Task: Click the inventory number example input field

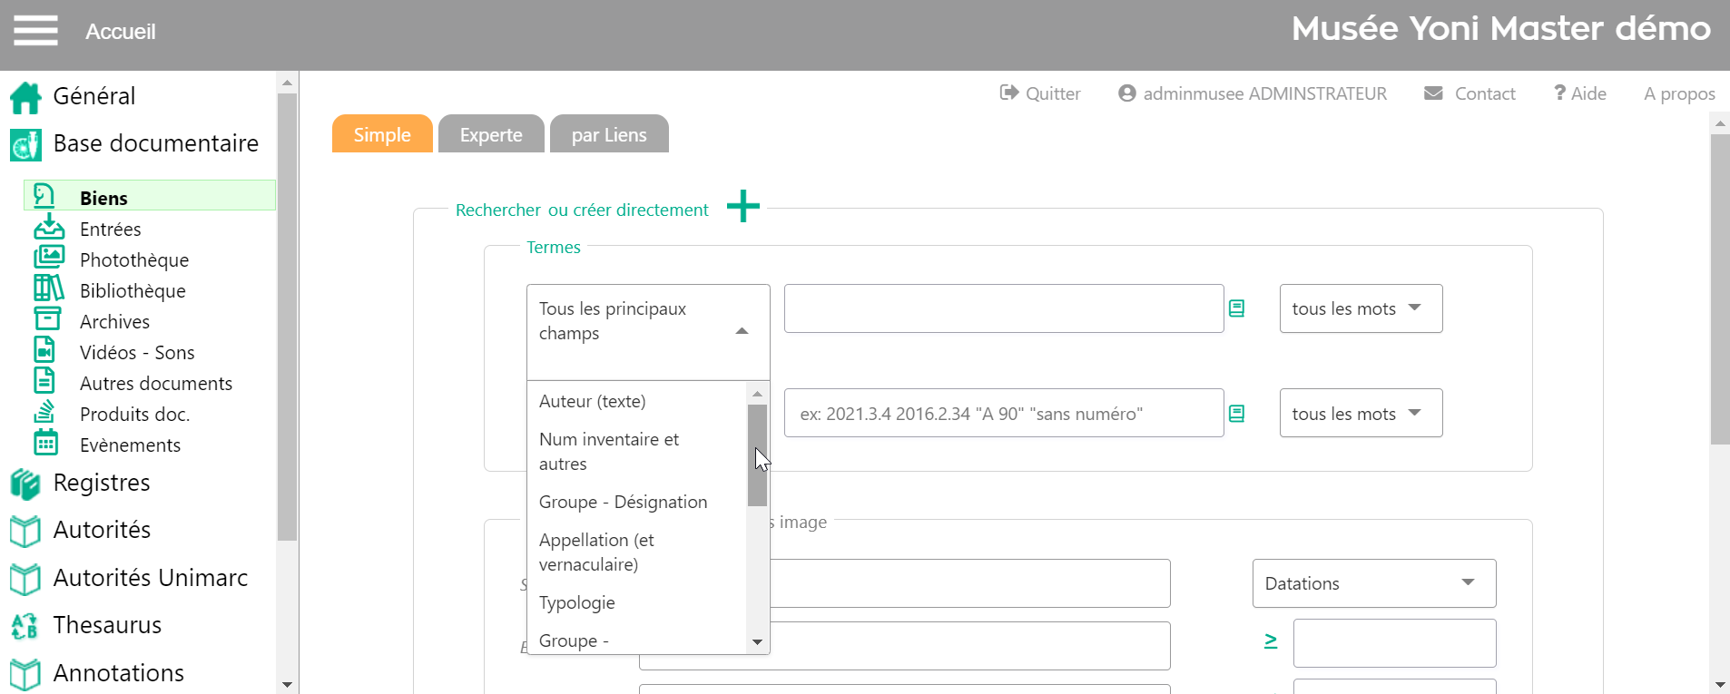Action: (x=1003, y=414)
